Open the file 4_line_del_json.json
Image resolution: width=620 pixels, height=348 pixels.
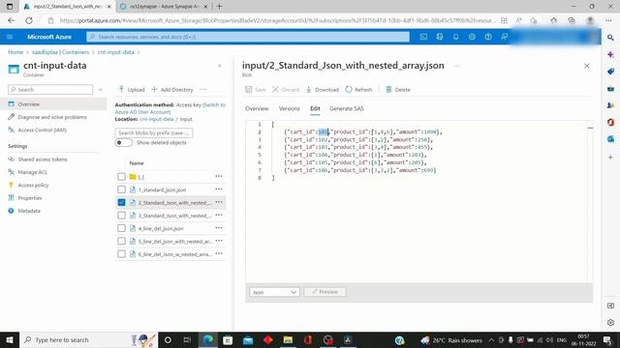[161, 228]
